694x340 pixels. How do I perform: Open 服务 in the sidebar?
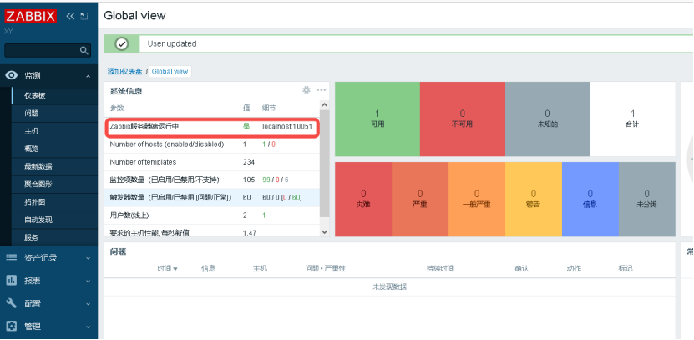click(x=32, y=237)
